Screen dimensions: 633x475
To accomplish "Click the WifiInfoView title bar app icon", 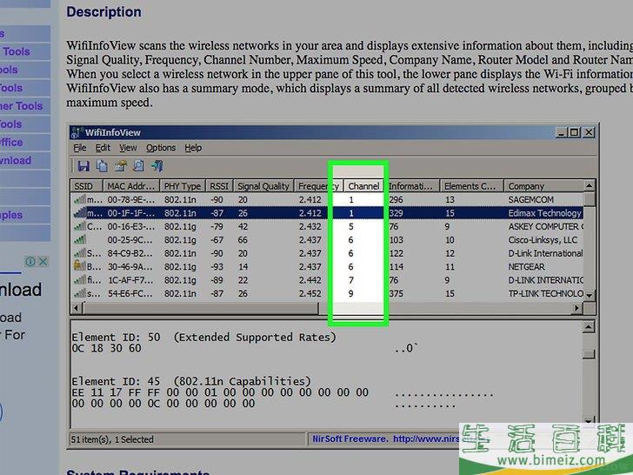I will pyautogui.click(x=77, y=132).
